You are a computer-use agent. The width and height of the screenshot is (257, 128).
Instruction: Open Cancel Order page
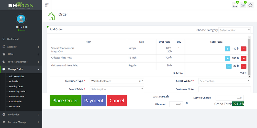(15, 102)
